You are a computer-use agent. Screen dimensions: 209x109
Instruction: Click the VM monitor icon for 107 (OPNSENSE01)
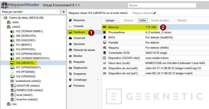tap(12, 68)
